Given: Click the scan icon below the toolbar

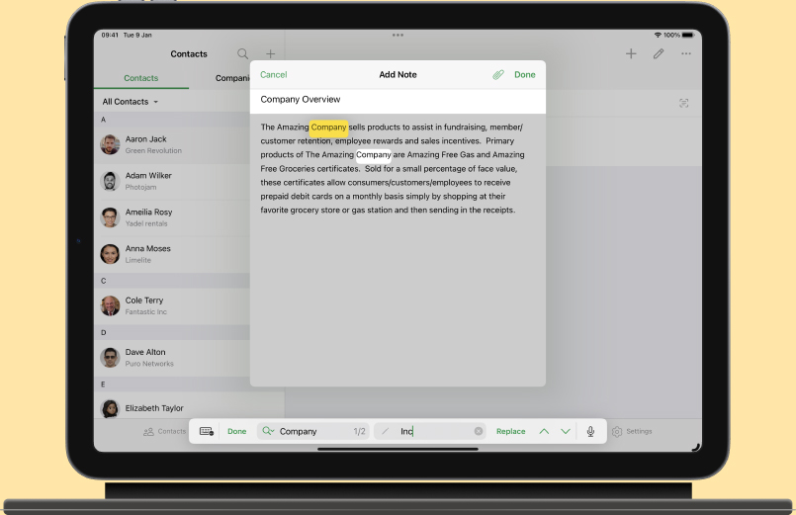Looking at the screenshot, I should coord(683,103).
